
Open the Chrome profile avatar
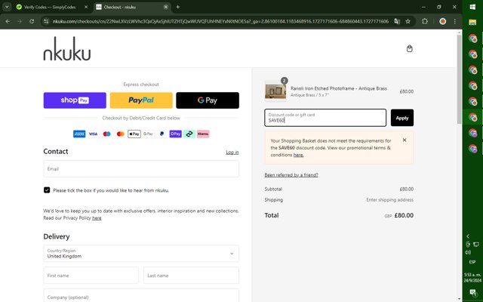pyautogui.click(x=443, y=21)
